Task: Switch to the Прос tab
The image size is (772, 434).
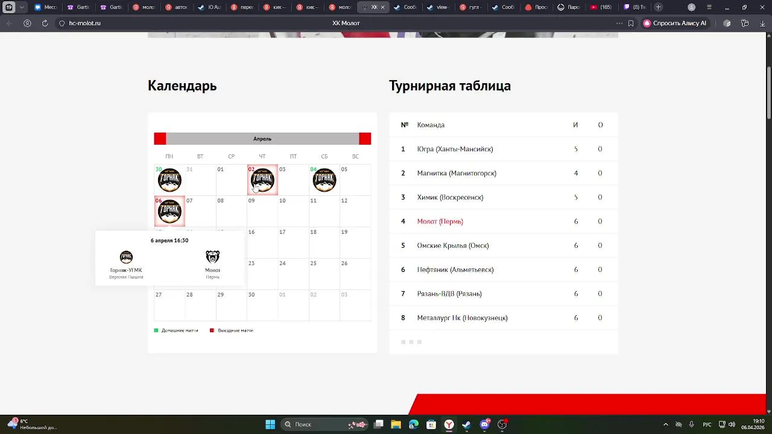Action: (x=536, y=7)
